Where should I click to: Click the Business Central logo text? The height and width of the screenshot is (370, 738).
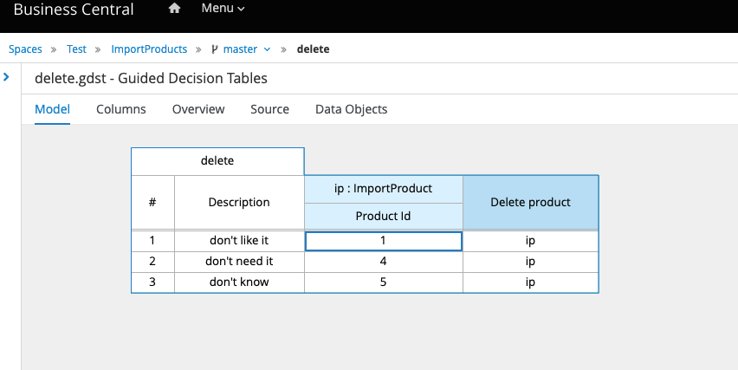(74, 10)
